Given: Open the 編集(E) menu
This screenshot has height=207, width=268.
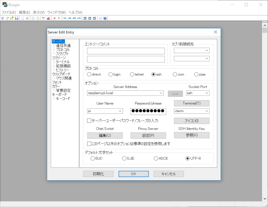Looking at the screenshot, I should [x=24, y=12].
